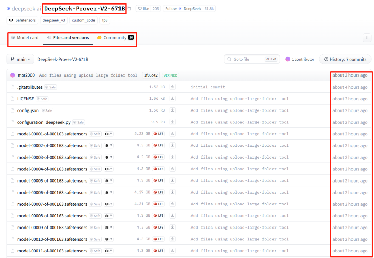Open model-00003-of-000163.safetensors
The image size is (374, 258).
52,157
